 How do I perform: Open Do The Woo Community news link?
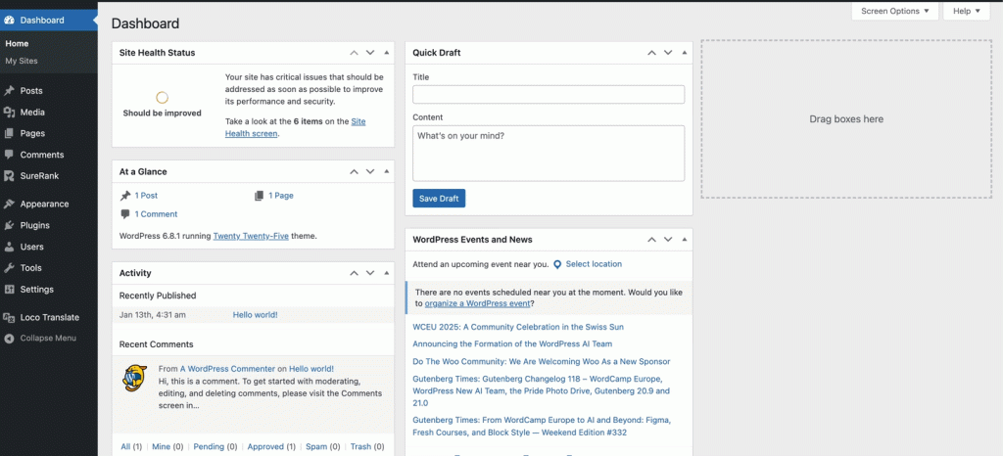pos(541,361)
